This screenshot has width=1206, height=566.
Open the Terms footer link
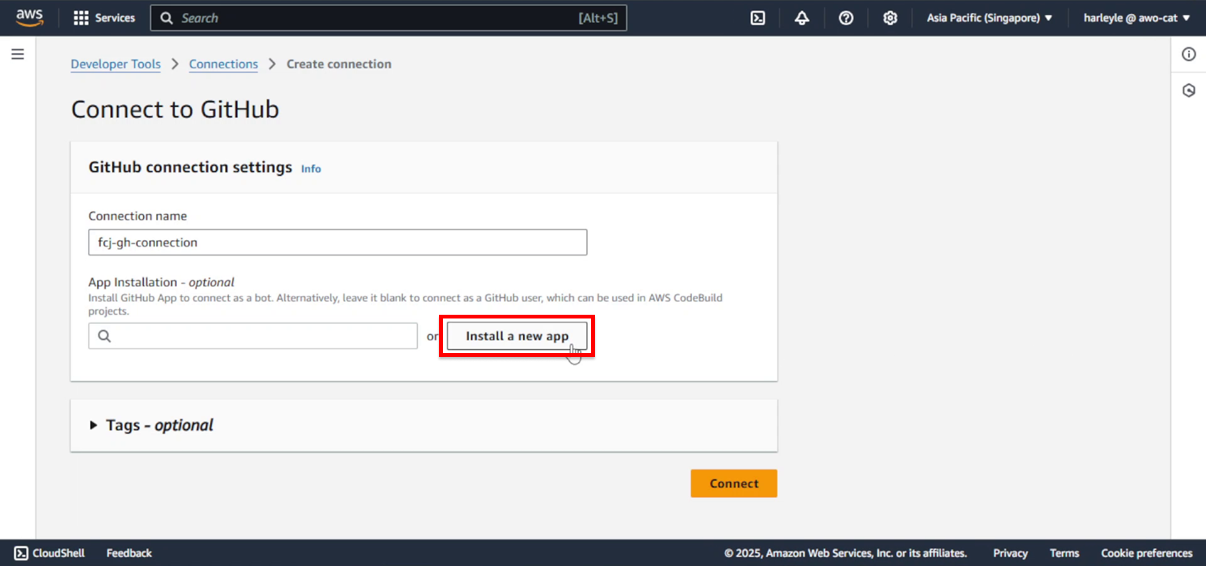click(1064, 553)
